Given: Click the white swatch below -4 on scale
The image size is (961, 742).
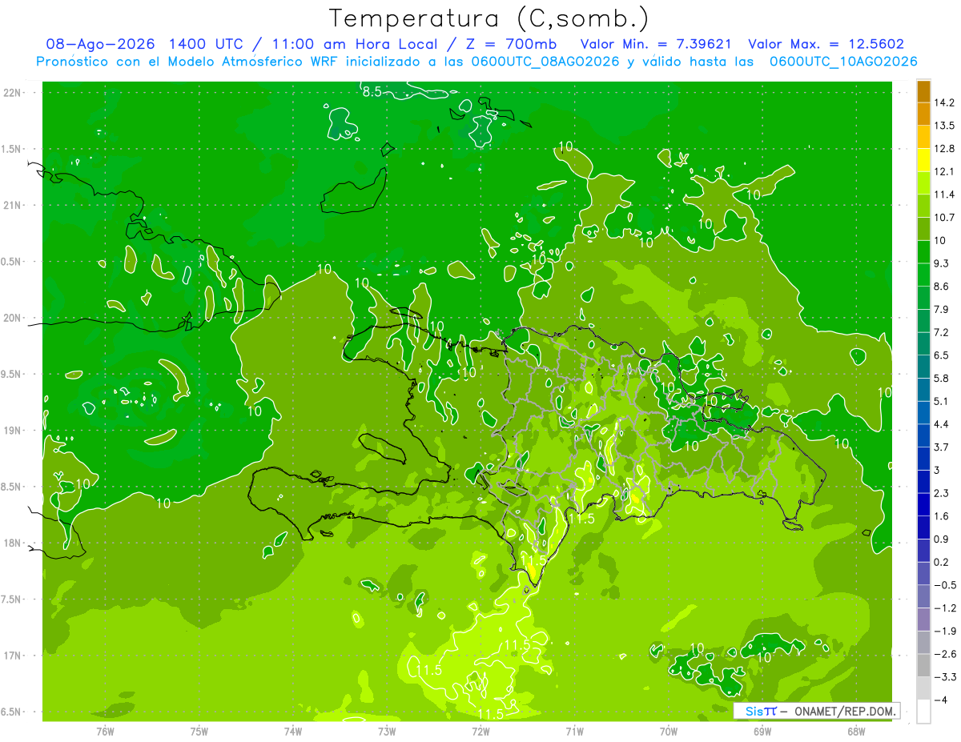Looking at the screenshot, I should pyautogui.click(x=924, y=712).
